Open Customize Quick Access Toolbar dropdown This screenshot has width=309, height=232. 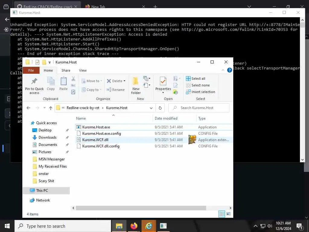tap(50, 62)
